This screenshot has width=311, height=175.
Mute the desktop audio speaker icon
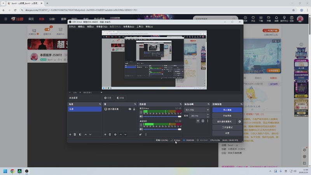tap(141, 129)
